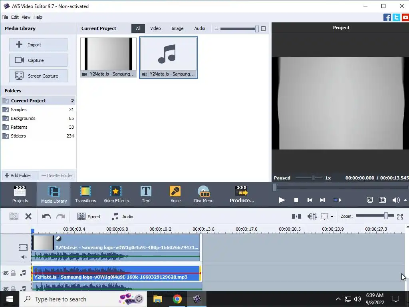Open the Voice recording section
409x307 pixels.
coord(175,194)
